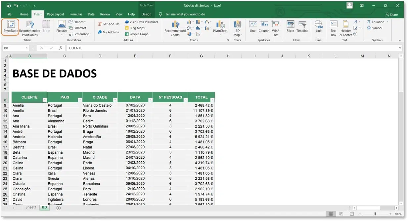Expand the Name Box dropdown
The height and width of the screenshot is (221, 408).
pyautogui.click(x=27, y=48)
